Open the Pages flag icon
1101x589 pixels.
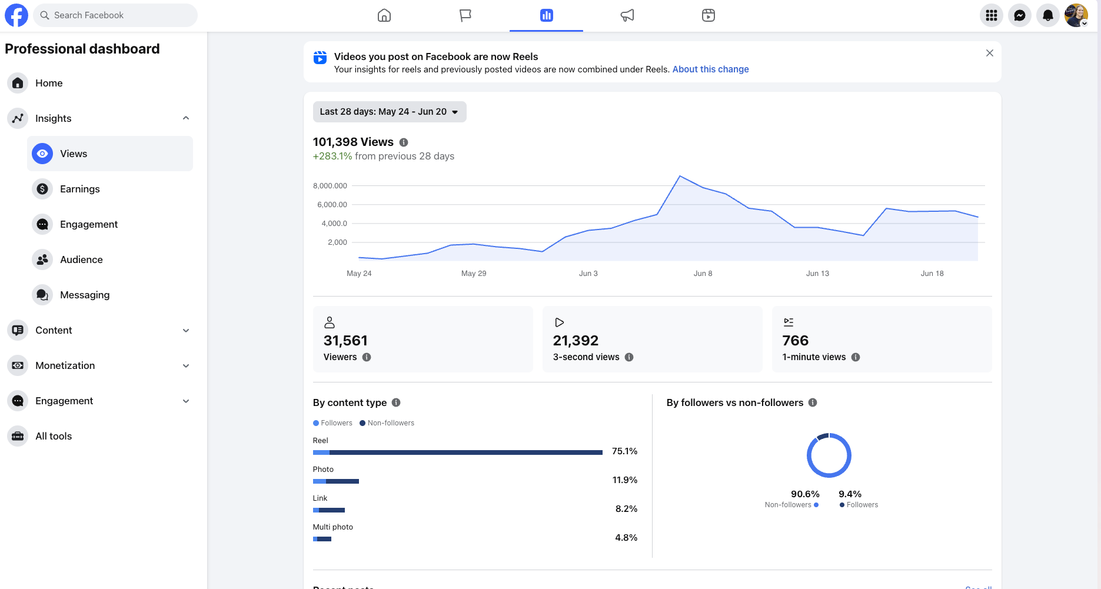(465, 15)
